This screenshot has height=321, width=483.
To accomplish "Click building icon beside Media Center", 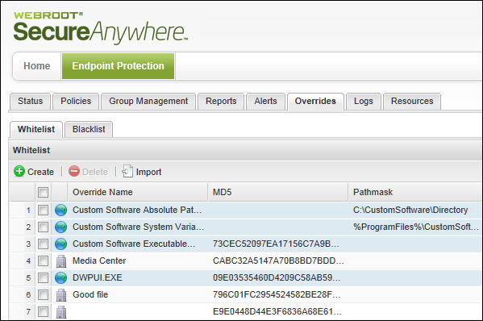I will tap(61, 261).
